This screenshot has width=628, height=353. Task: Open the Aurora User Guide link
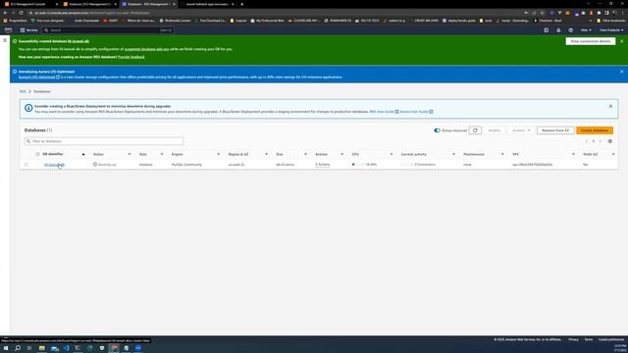416,112
